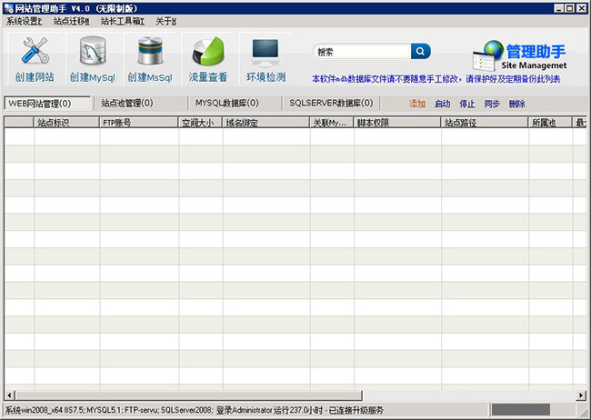Click the 添加 link
Screen dimensions: 591x420
(x=417, y=105)
